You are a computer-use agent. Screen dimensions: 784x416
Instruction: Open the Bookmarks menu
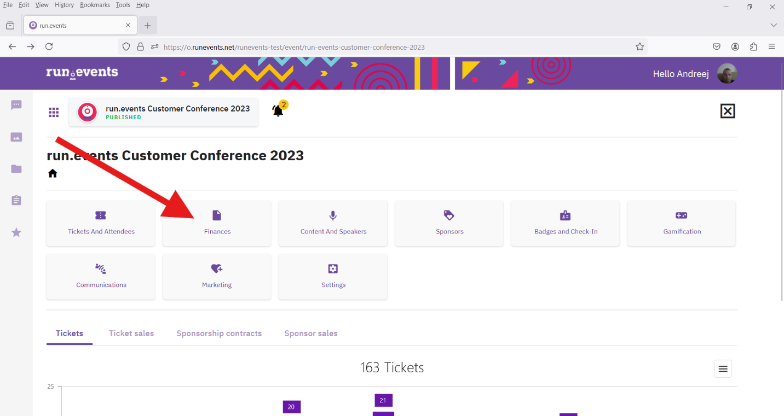click(x=95, y=5)
